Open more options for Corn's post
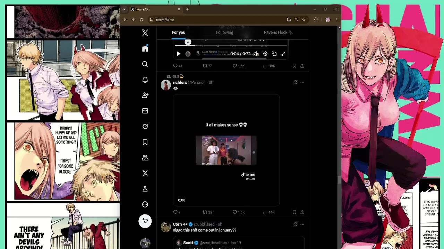Screen dimensions: 444x249 [302, 224]
